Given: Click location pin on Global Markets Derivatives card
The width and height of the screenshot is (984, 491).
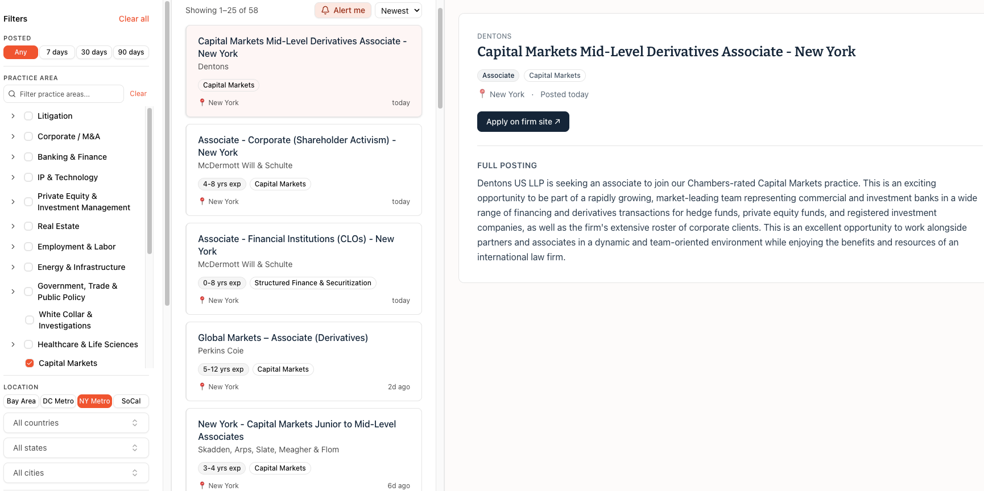Looking at the screenshot, I should pos(202,386).
